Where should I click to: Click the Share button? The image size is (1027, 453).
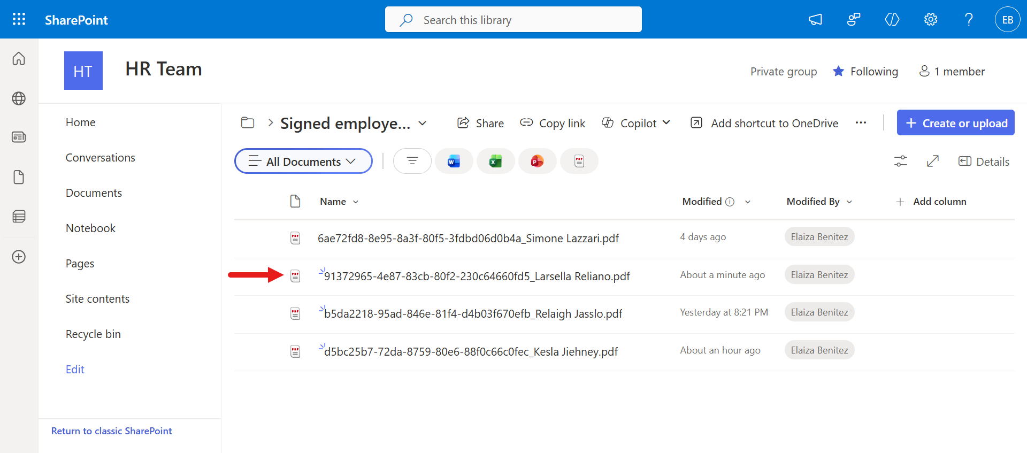pos(480,123)
